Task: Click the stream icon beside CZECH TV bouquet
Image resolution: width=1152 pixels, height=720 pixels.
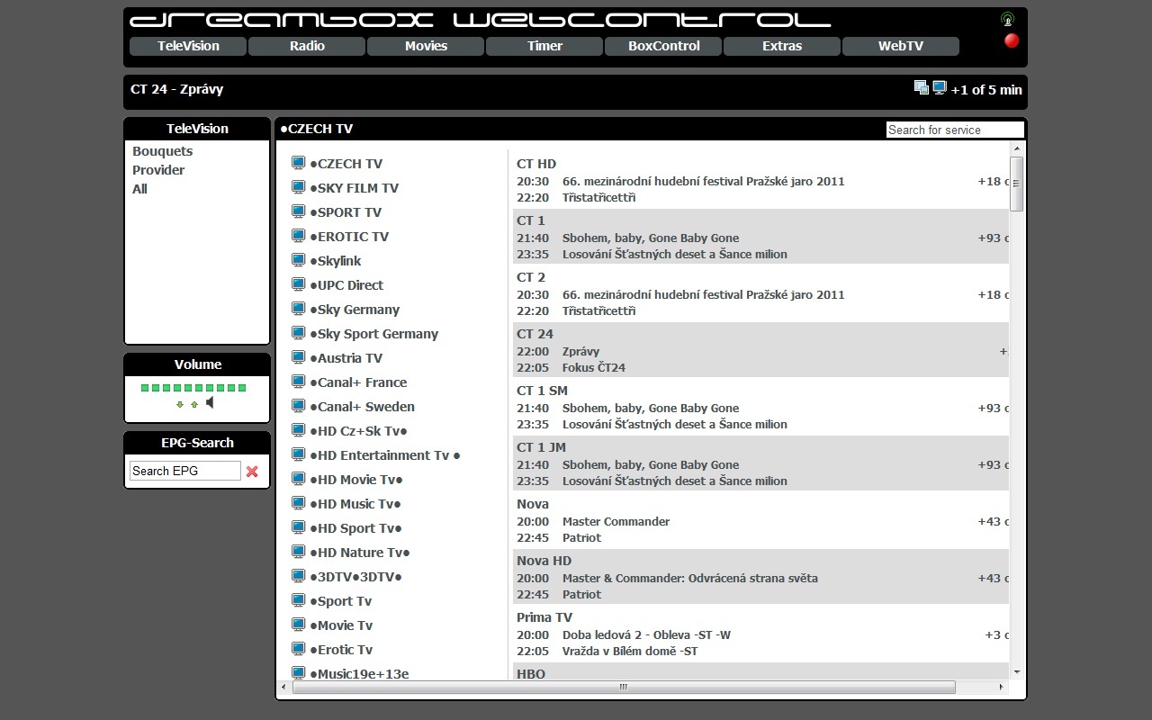Action: point(299,163)
